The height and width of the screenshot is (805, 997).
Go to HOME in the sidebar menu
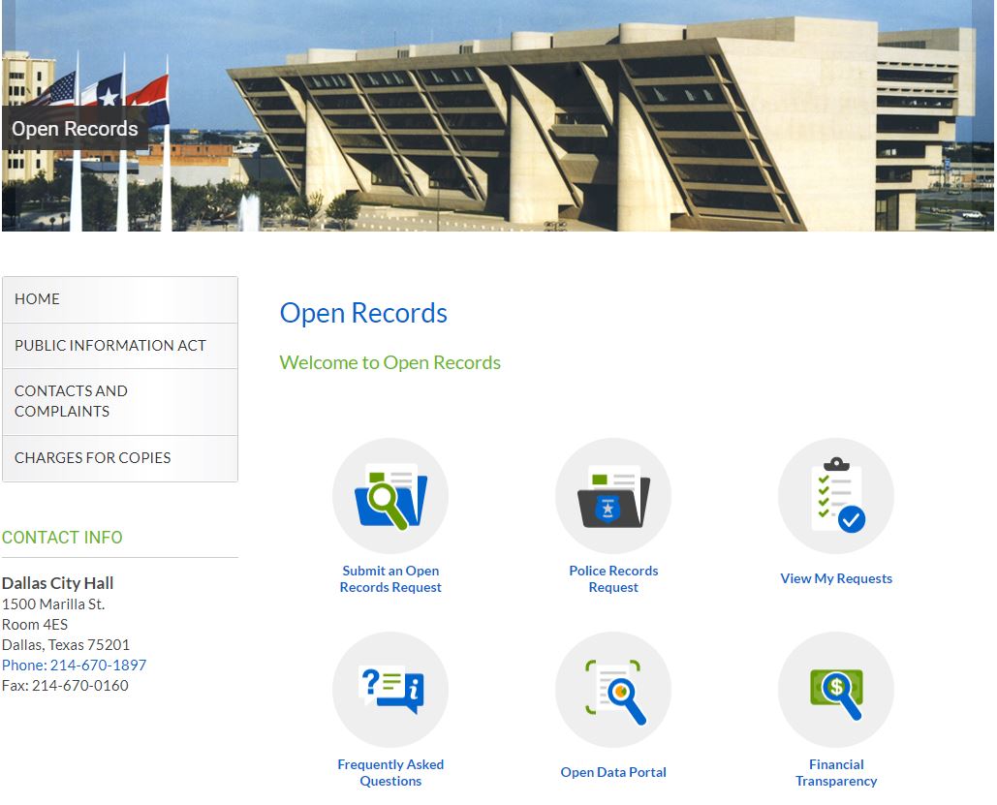[120, 299]
